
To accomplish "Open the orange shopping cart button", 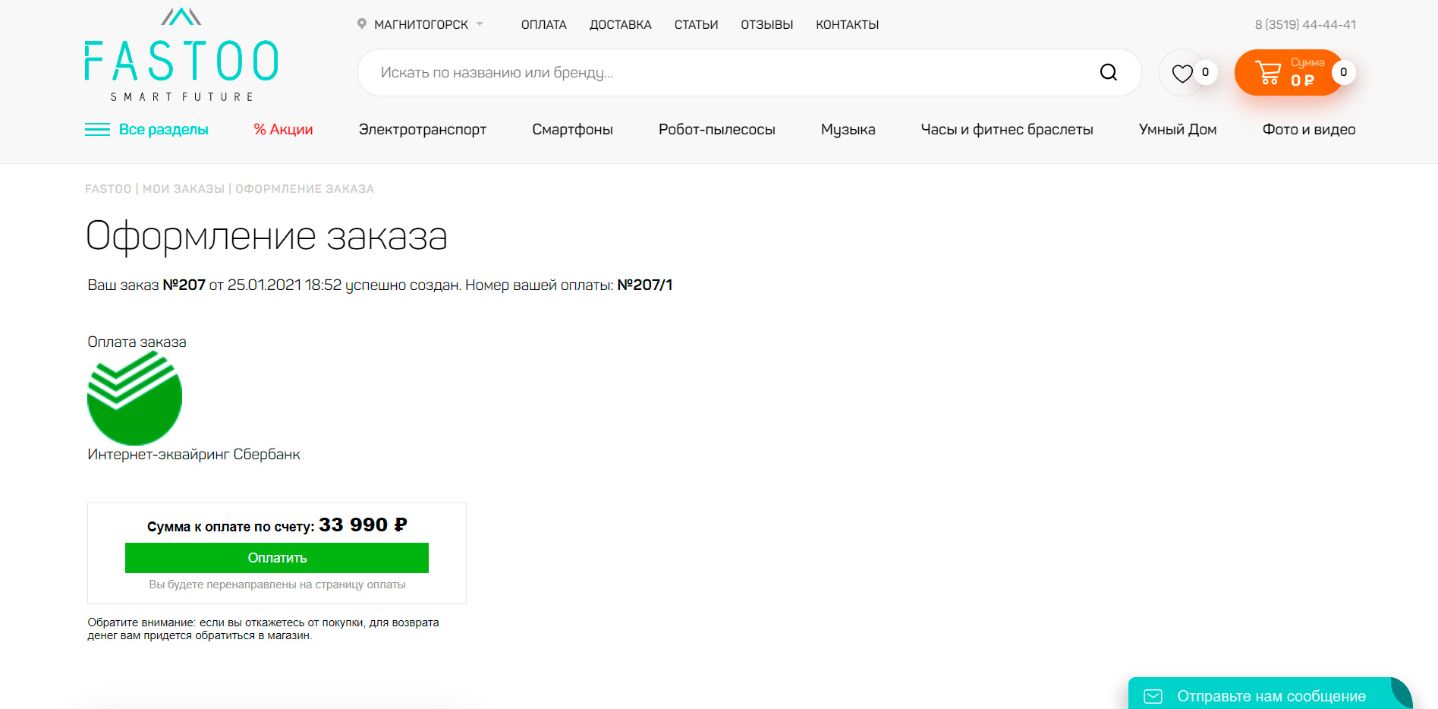I will [x=1288, y=73].
